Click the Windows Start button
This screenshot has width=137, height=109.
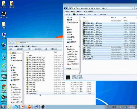point(3,107)
